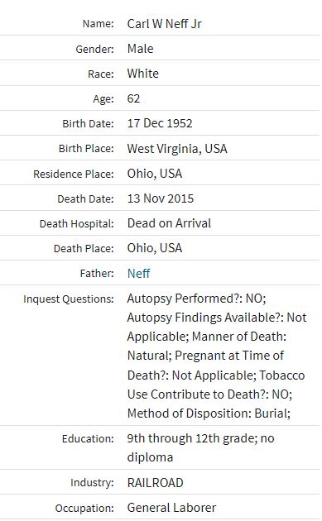Click the Dead on Arrival text

tap(169, 223)
